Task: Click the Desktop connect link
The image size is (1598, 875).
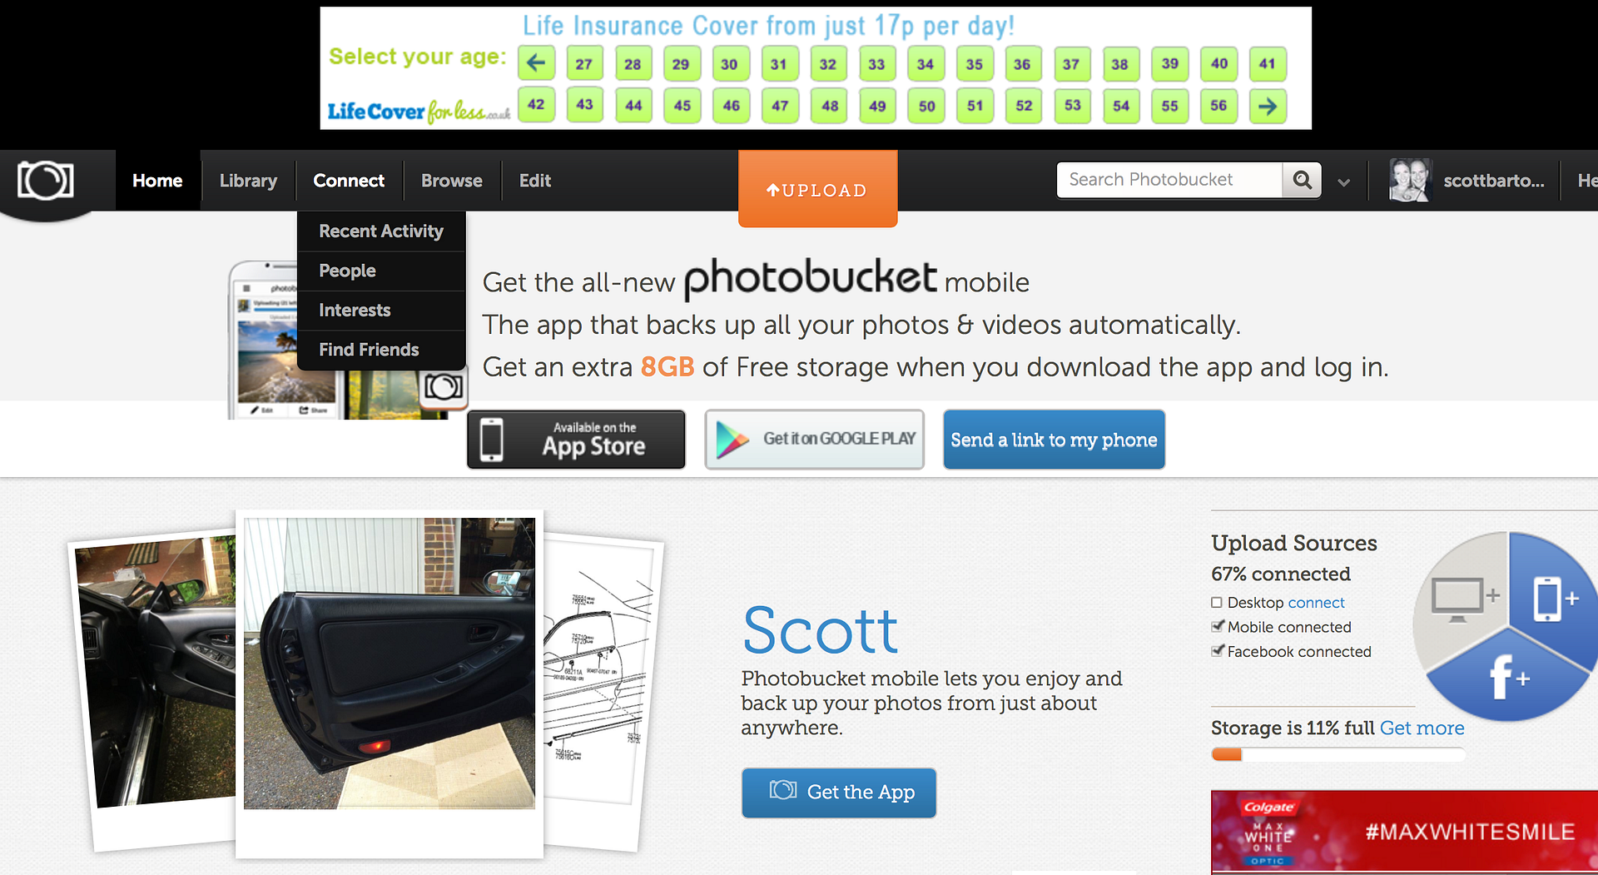Action: point(1316,602)
